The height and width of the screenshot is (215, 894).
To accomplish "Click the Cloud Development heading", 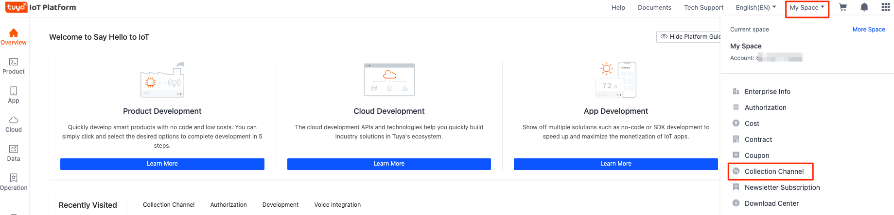I will 389,111.
